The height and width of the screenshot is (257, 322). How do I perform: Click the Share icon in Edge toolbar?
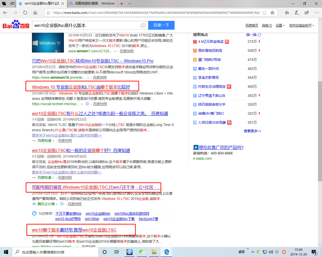coord(307,12)
